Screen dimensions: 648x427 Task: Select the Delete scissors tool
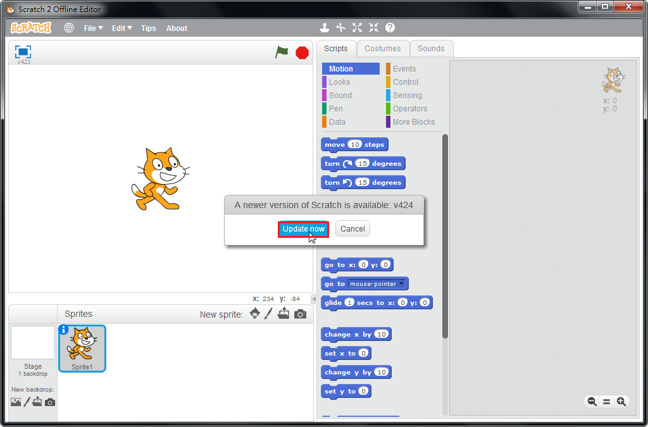tap(340, 28)
